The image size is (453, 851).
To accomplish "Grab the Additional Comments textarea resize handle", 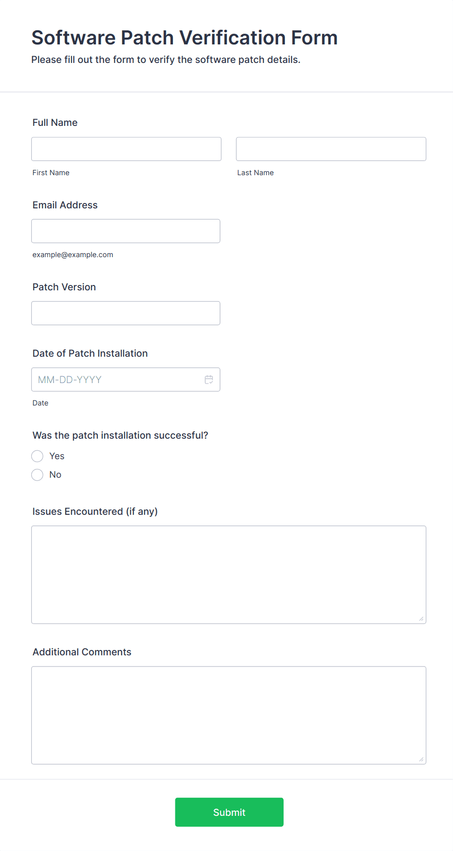I will [421, 759].
